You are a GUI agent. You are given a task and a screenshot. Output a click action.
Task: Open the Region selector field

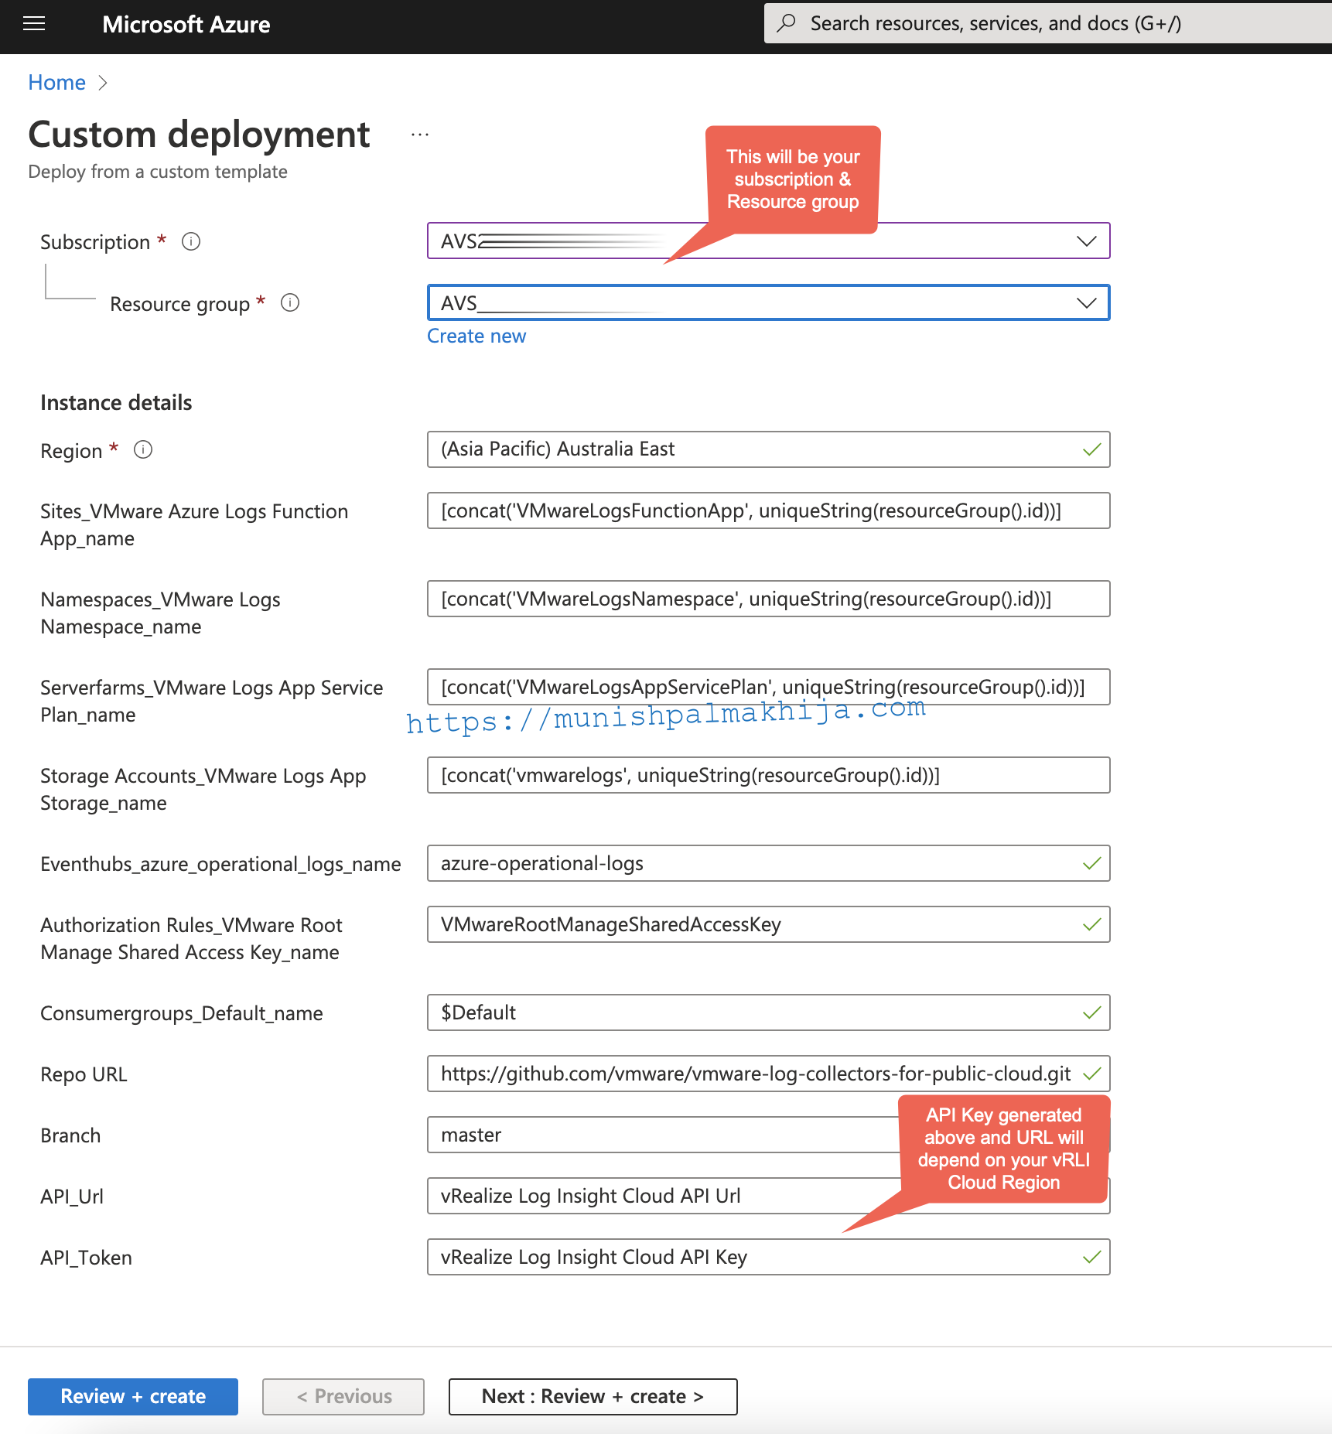tap(769, 449)
